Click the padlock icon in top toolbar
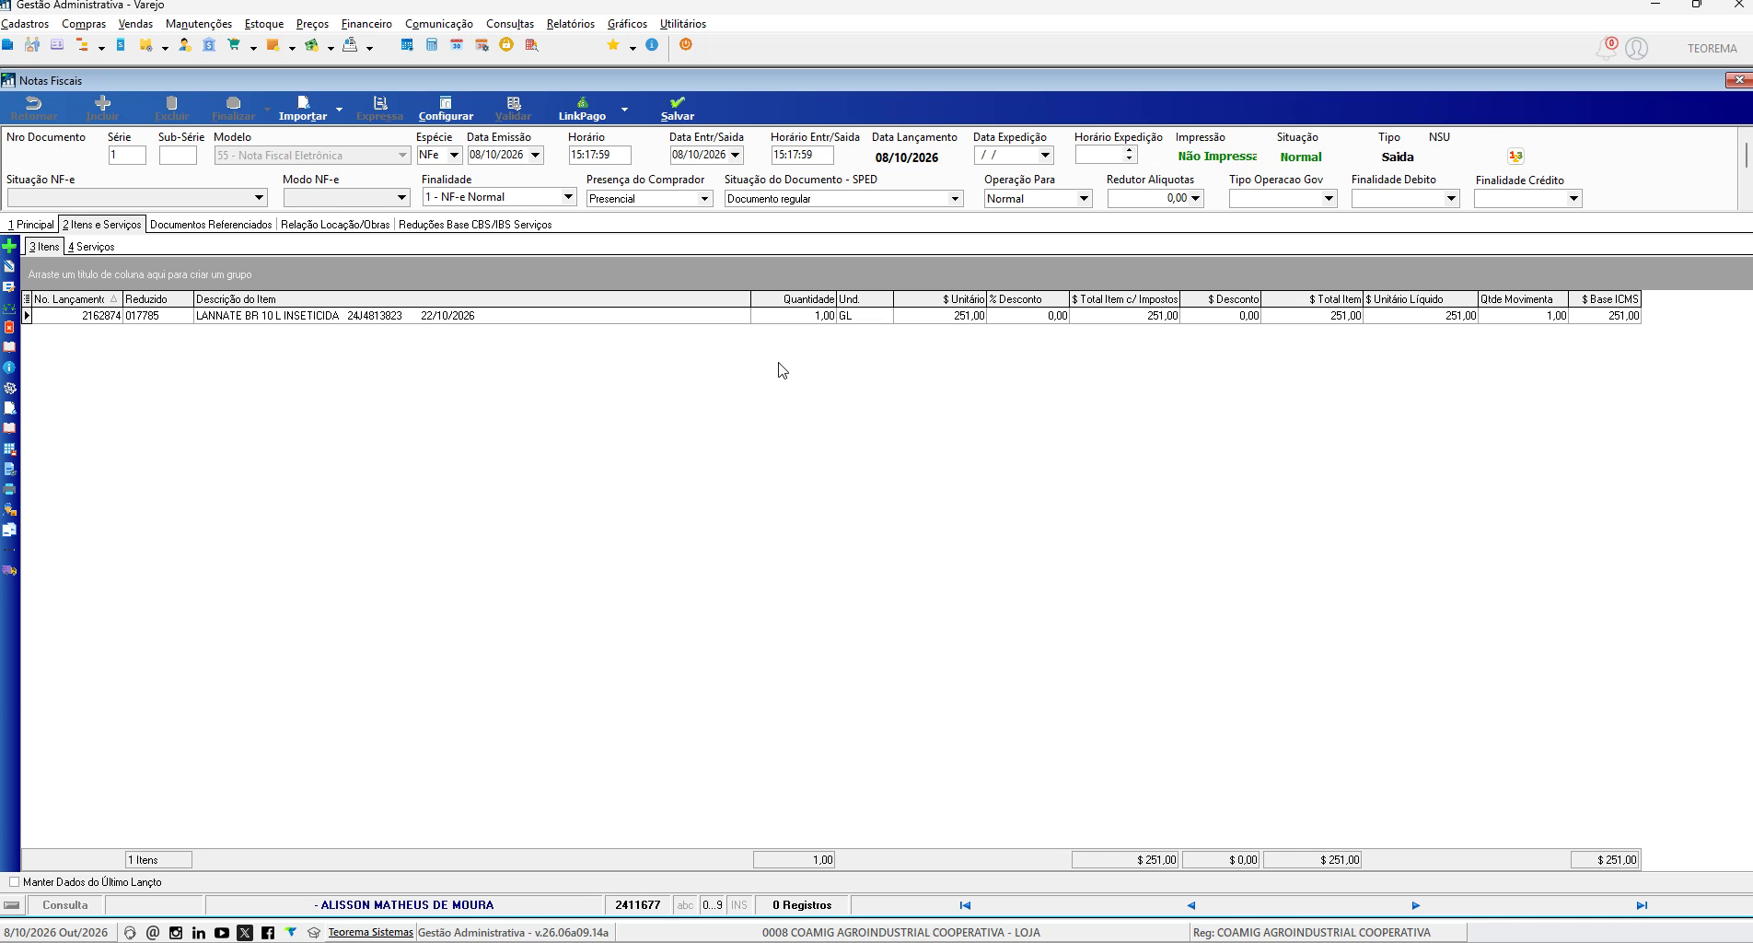Viewport: 1753px width, 943px height. pos(506,44)
